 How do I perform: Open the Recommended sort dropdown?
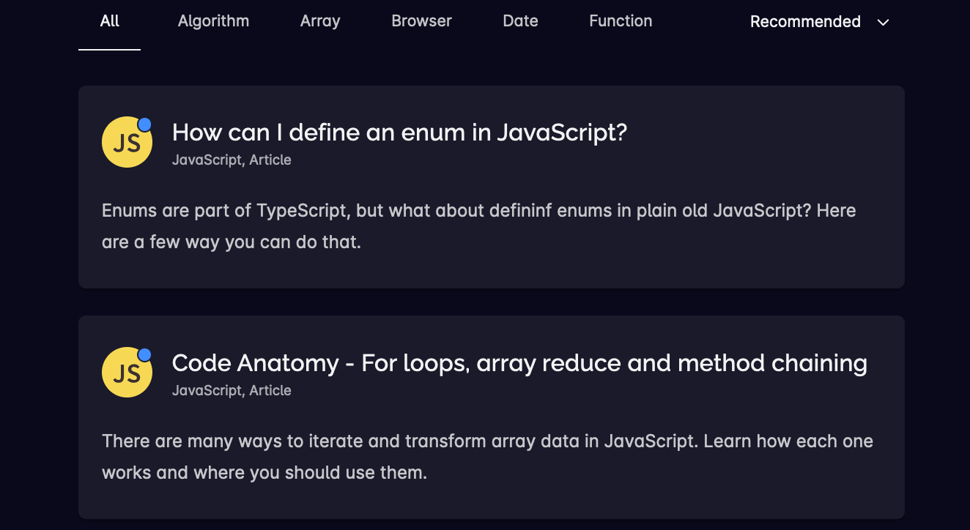coord(806,22)
